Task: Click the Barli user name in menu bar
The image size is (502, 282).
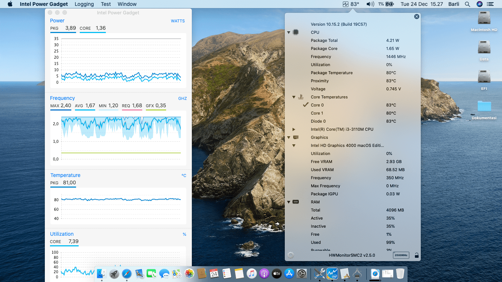Action: [x=453, y=4]
